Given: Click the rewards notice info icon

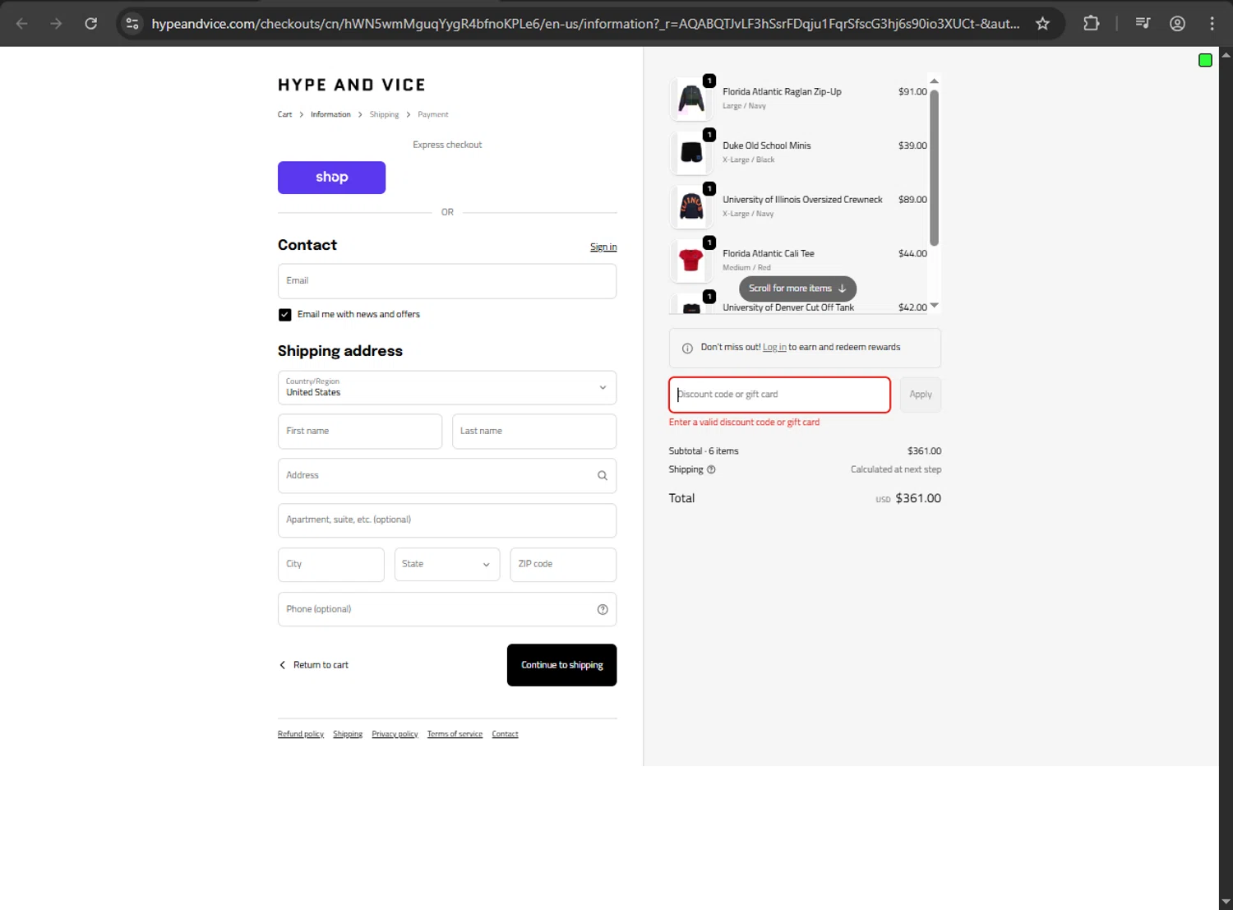Looking at the screenshot, I should pos(687,348).
